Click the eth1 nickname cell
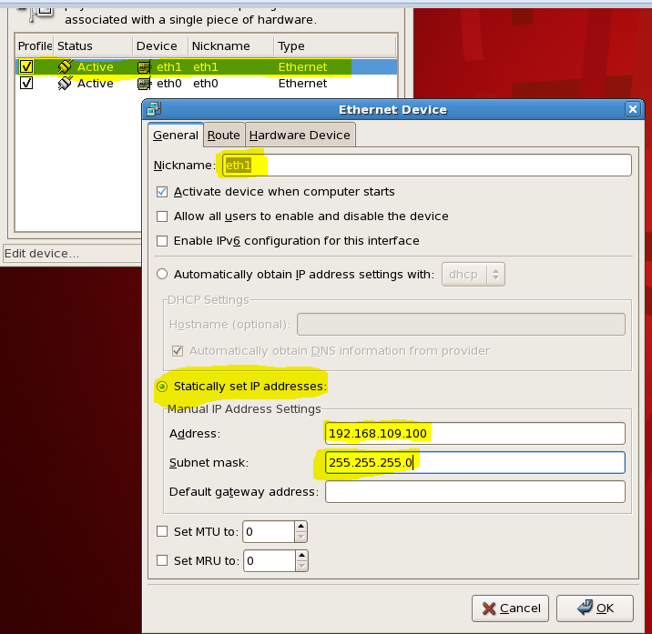The width and height of the screenshot is (652, 634). [x=206, y=67]
